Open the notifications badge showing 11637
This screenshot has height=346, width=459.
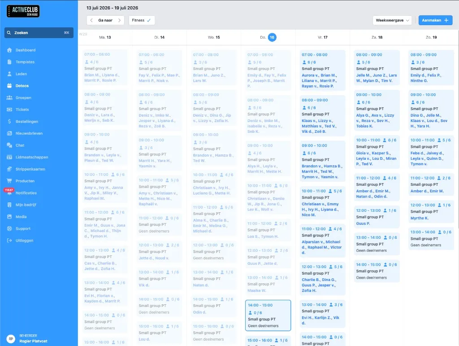pos(9,190)
